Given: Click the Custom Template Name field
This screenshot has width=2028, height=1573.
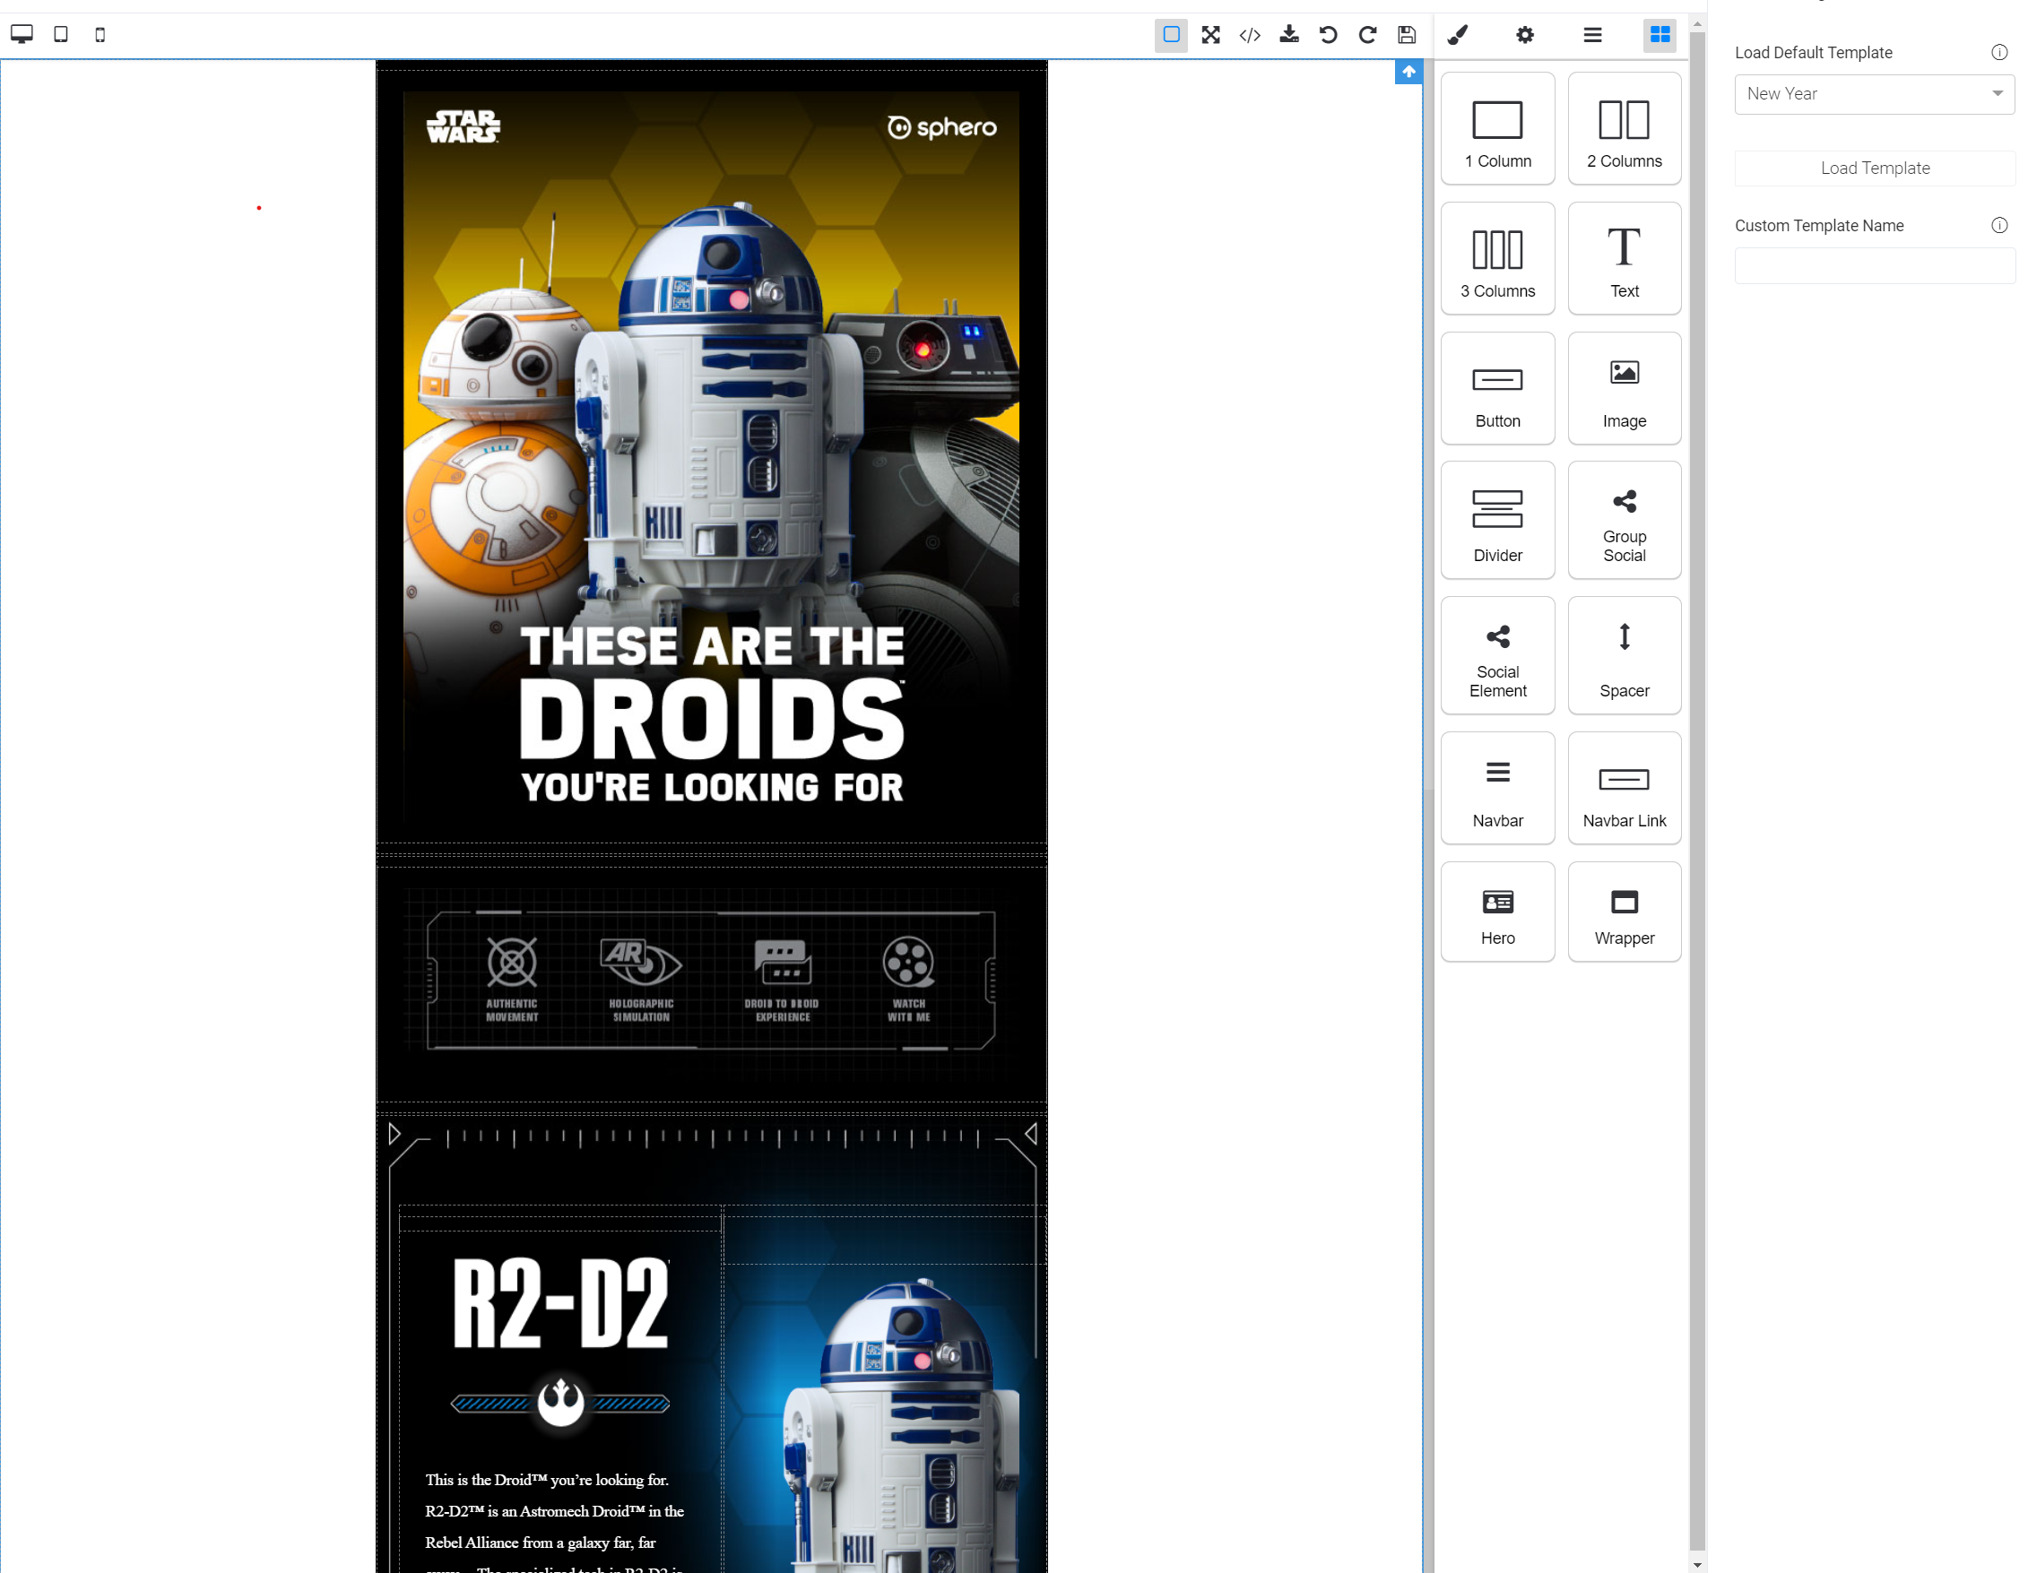Looking at the screenshot, I should (x=1874, y=265).
